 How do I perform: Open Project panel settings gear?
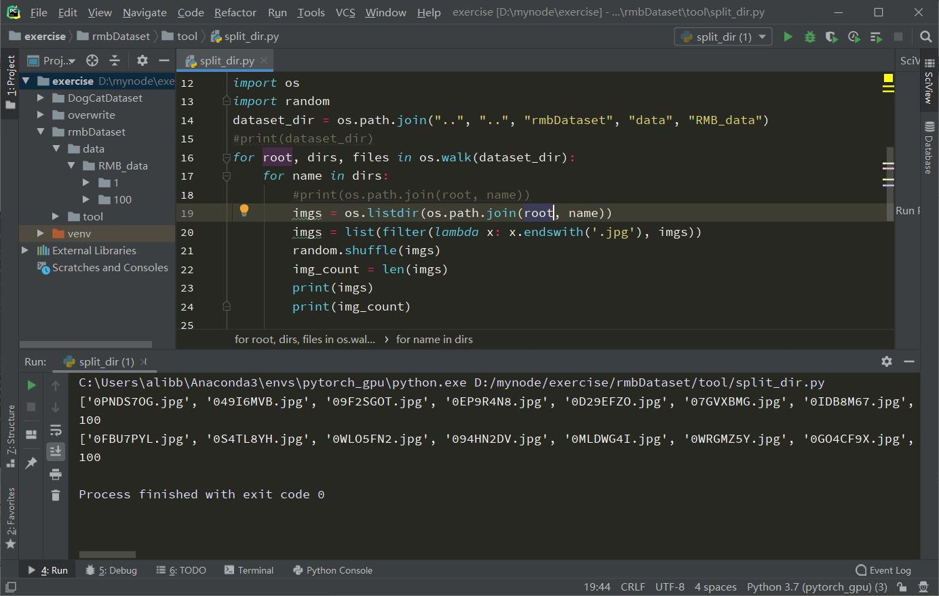click(142, 60)
